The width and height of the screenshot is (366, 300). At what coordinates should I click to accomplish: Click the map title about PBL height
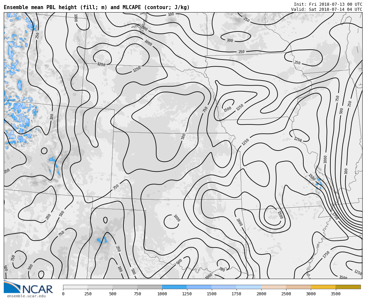(97, 7)
